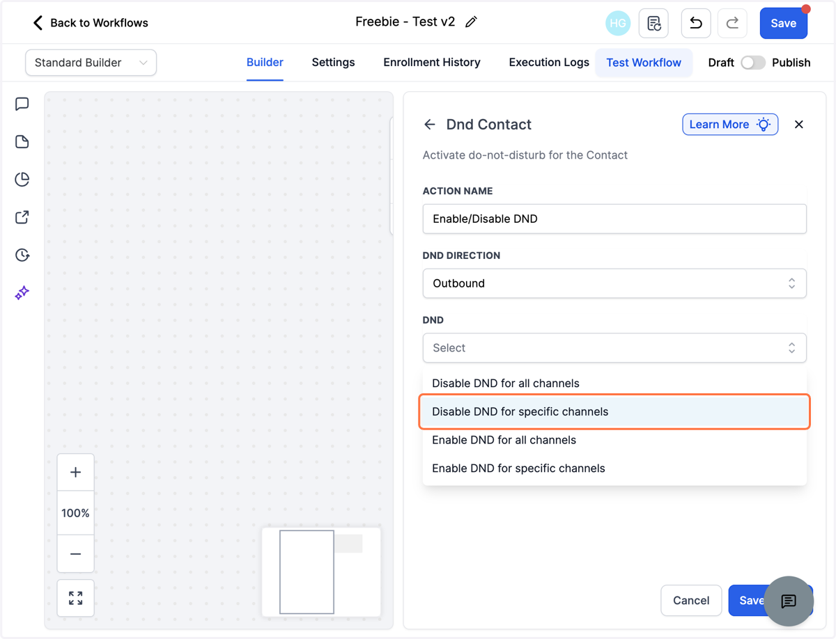Click the Cancel button
Screen dimensions: 836x639
click(x=691, y=601)
